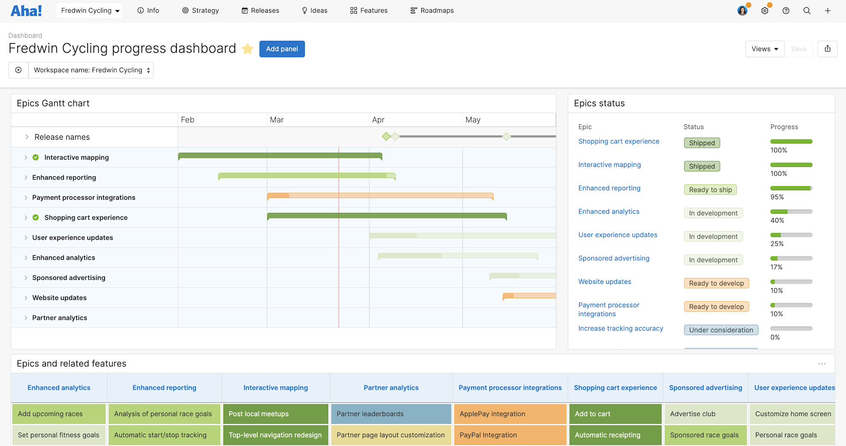The height and width of the screenshot is (446, 846).
Task: Open the search magnifier icon
Action: (x=807, y=11)
